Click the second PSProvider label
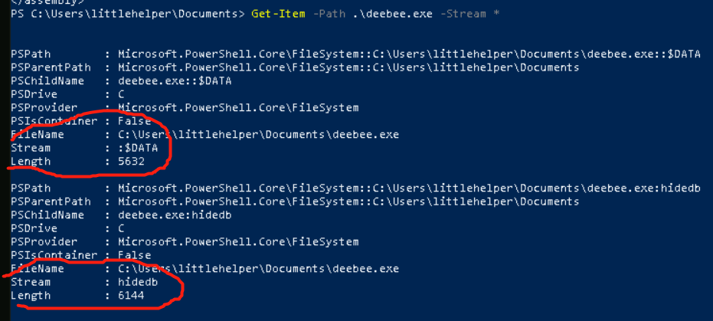 pyautogui.click(x=41, y=242)
